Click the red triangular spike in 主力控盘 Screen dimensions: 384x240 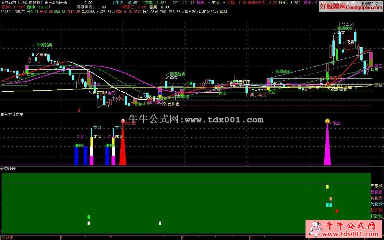click(x=123, y=149)
